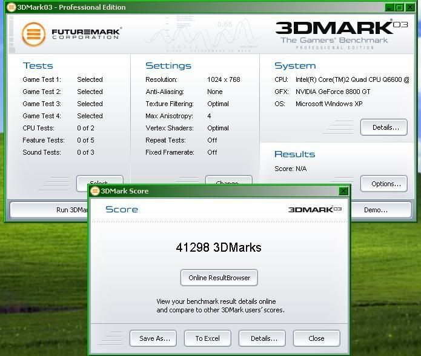Click the Change... button under Settings
Screen dimensions: 421x356
[x=228, y=181]
